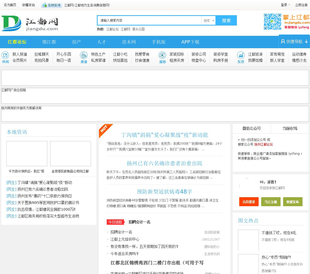
Task: Click the 美食 category icon
Action: click(x=84, y=55)
